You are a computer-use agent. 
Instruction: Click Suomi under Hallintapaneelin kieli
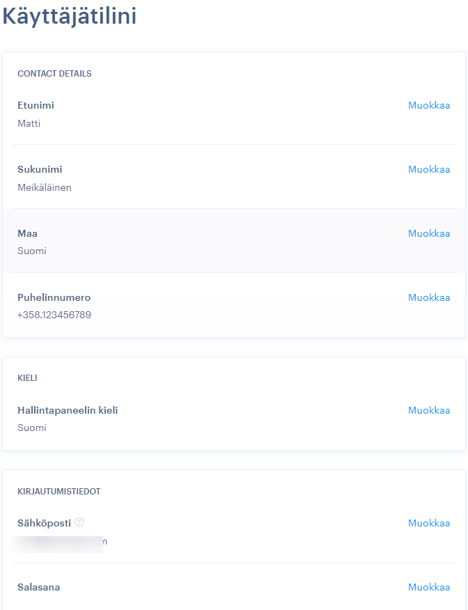[32, 428]
